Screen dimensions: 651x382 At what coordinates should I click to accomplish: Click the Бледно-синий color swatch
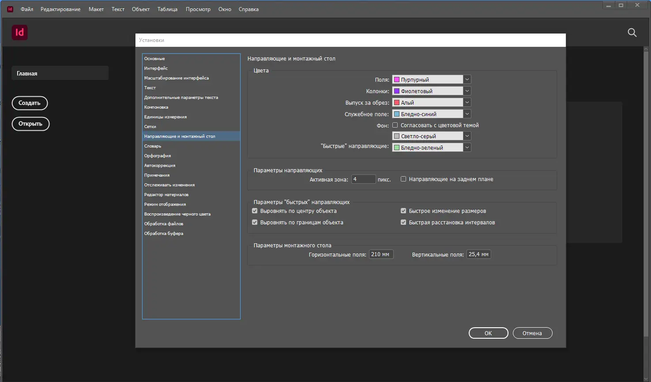click(x=397, y=114)
